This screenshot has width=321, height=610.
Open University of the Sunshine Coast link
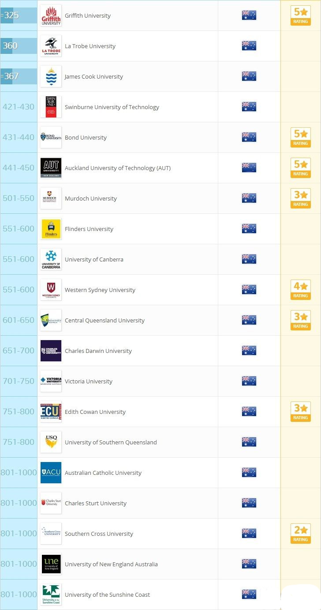tap(108, 595)
